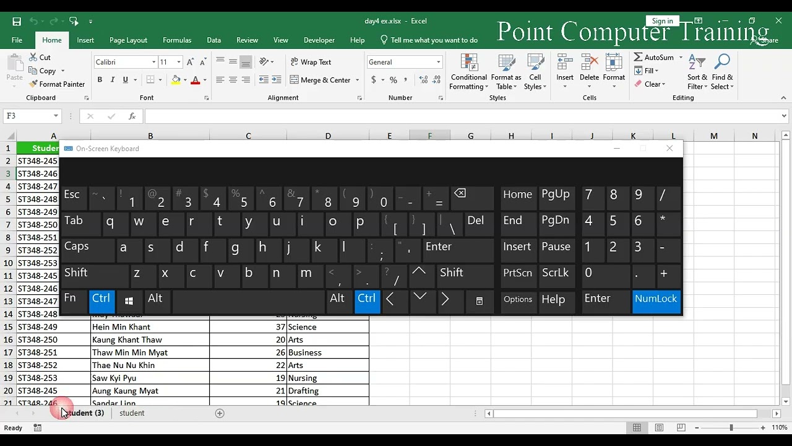Toggle Wrap Text

[311, 62]
